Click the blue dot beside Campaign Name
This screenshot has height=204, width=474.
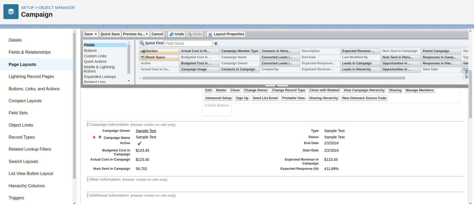[x=100, y=137]
